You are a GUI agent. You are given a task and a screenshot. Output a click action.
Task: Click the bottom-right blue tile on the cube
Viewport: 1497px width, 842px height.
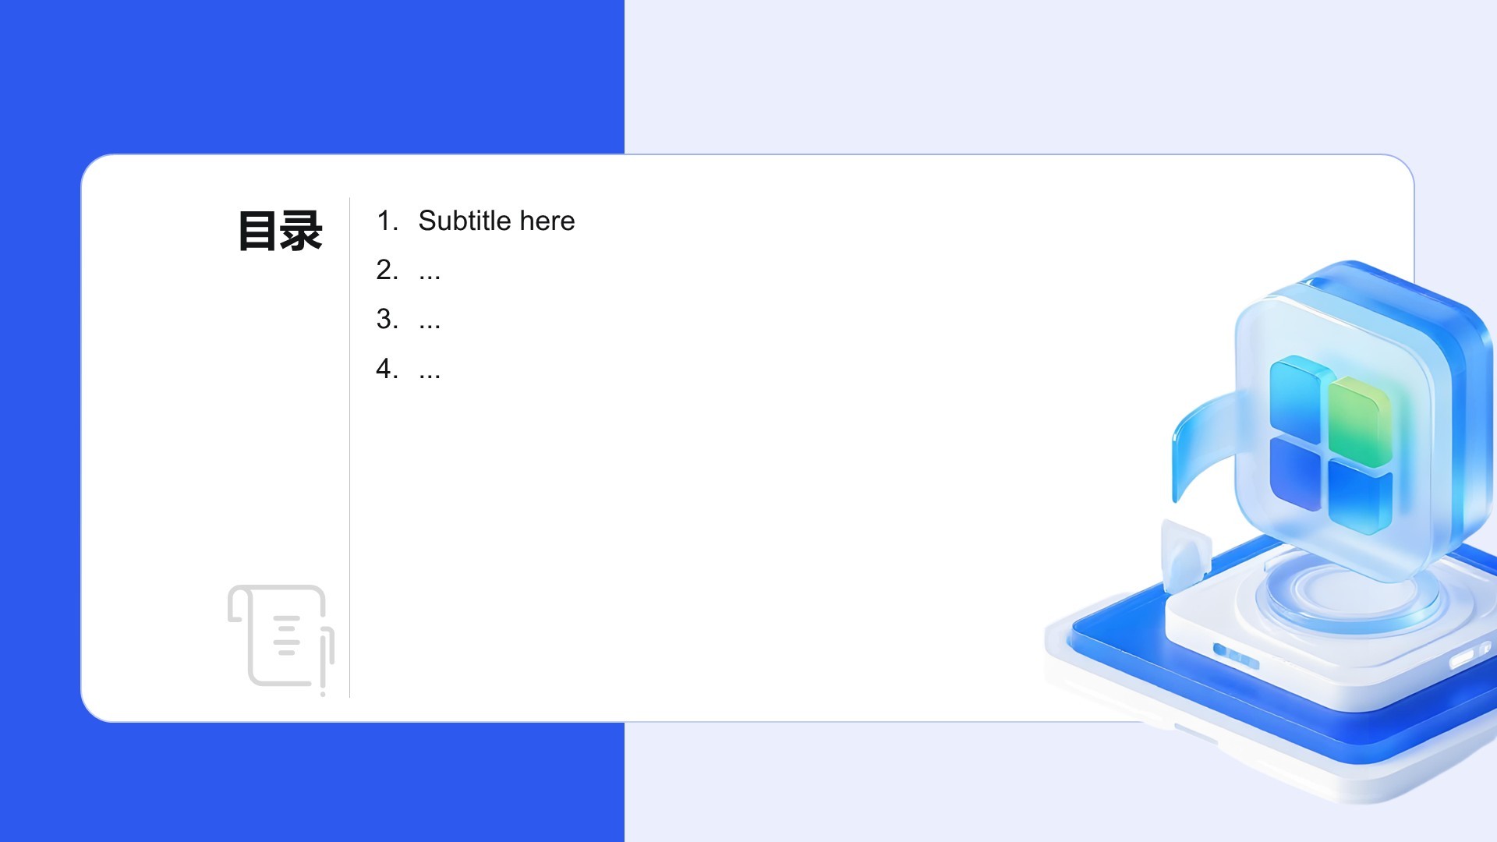point(1361,496)
